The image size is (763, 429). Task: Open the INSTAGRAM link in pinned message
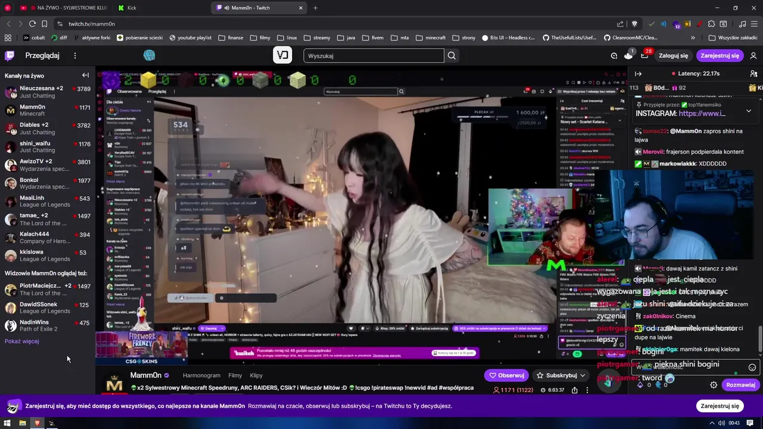tap(702, 113)
